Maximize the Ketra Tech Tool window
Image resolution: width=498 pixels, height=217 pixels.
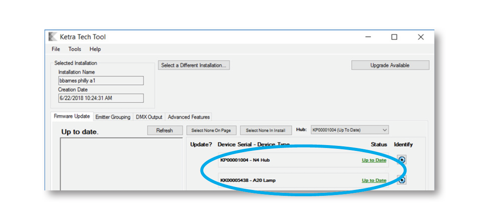pos(394,37)
